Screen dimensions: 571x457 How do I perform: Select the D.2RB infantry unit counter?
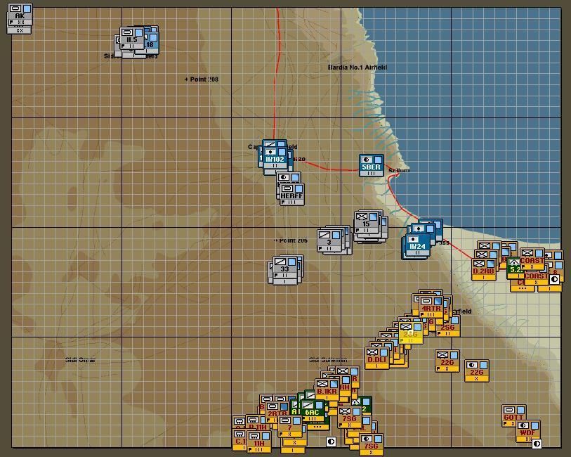[x=484, y=270]
